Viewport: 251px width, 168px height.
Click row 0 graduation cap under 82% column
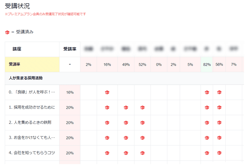tap(207, 92)
